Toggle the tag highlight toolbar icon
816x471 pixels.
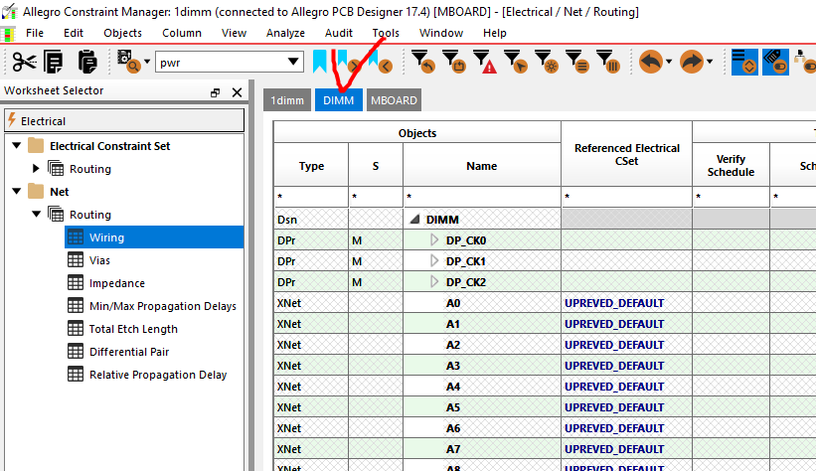click(775, 62)
